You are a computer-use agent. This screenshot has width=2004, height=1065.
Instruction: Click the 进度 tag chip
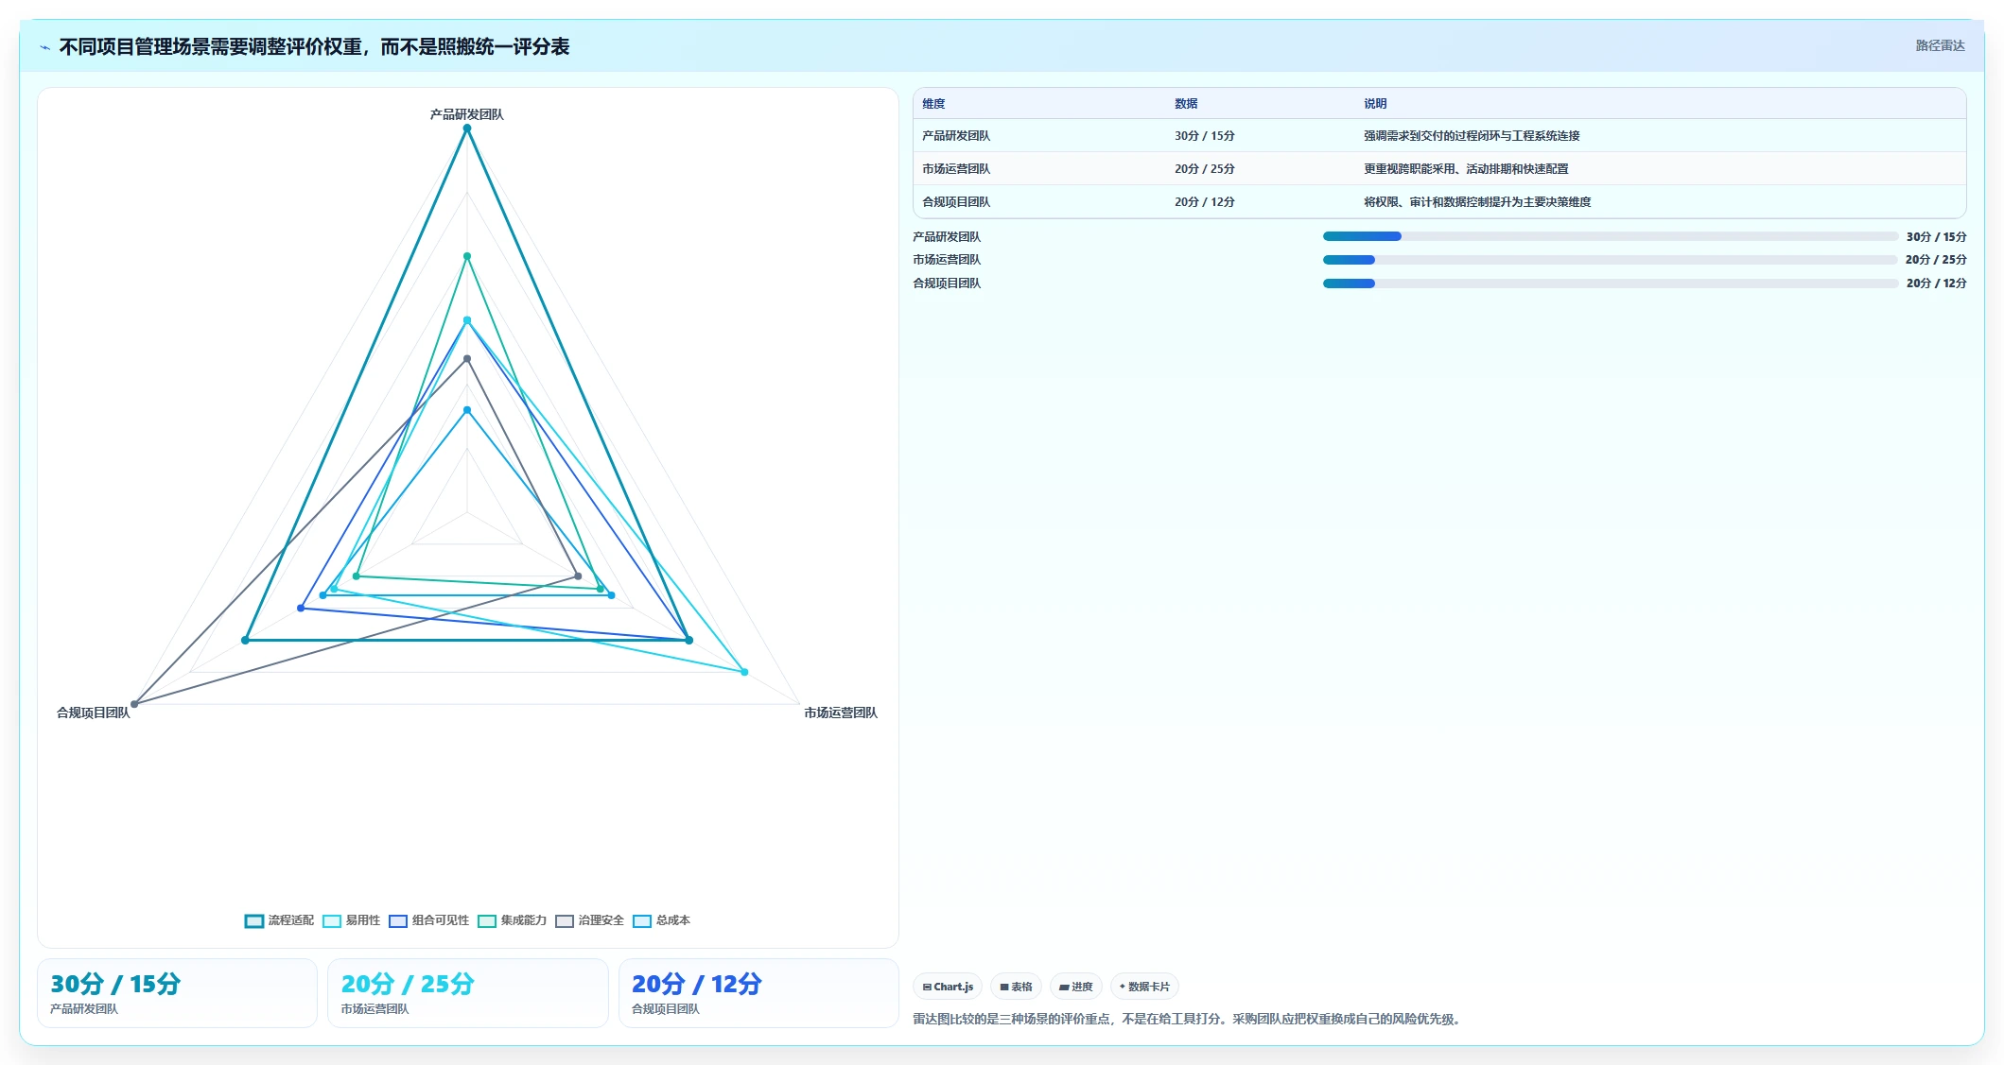click(x=1075, y=987)
